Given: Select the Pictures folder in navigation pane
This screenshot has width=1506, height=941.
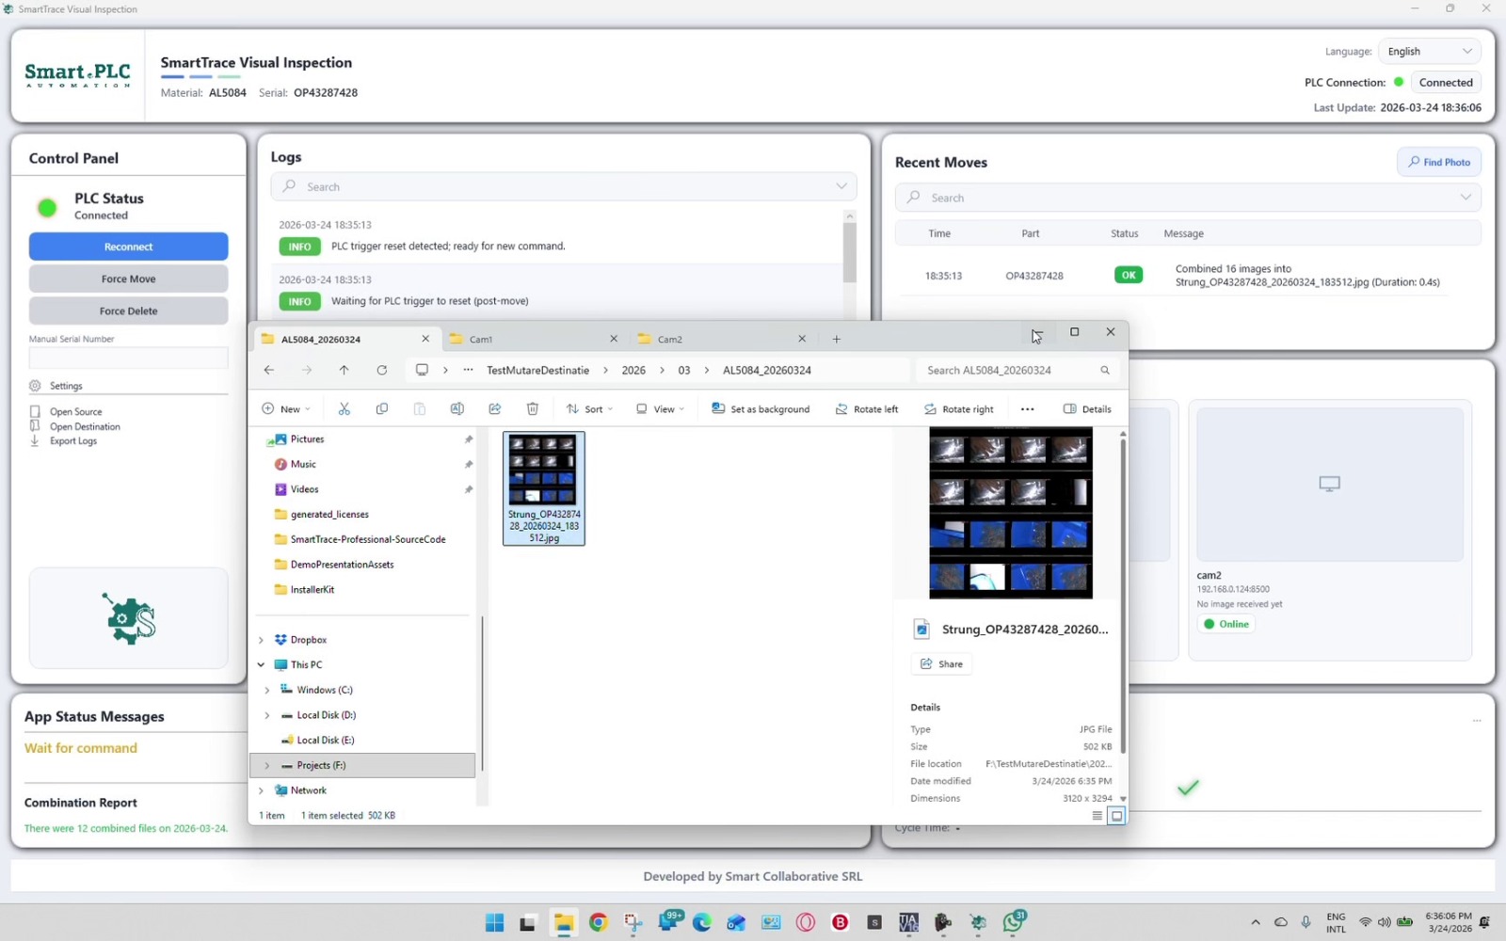Looking at the screenshot, I should point(307,439).
